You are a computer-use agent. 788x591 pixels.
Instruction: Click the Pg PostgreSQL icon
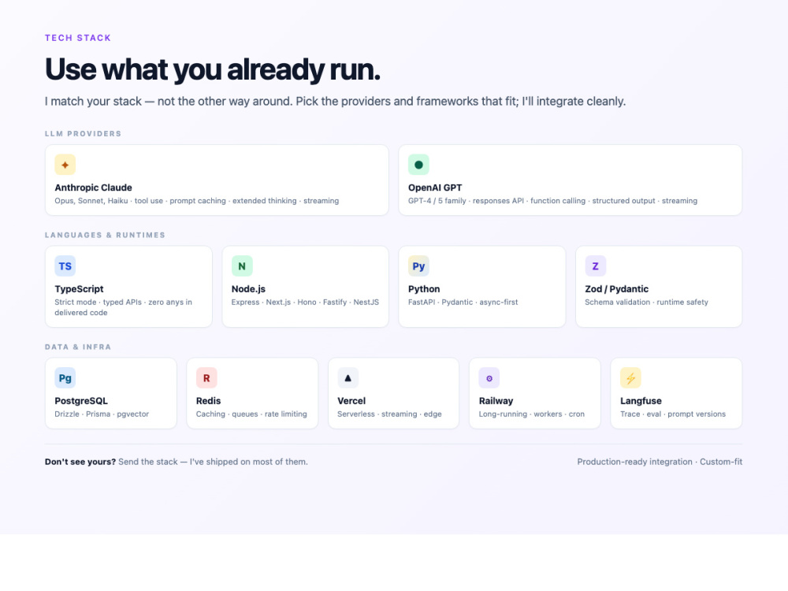(x=65, y=378)
